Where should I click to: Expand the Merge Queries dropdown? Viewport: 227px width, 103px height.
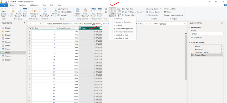[160, 9]
